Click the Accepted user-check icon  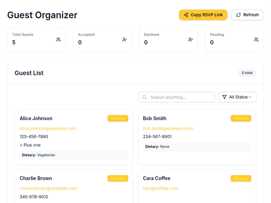(x=124, y=40)
